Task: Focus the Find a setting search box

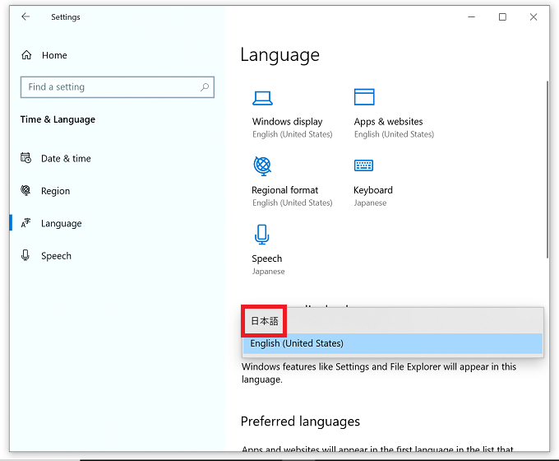Action: 118,87
